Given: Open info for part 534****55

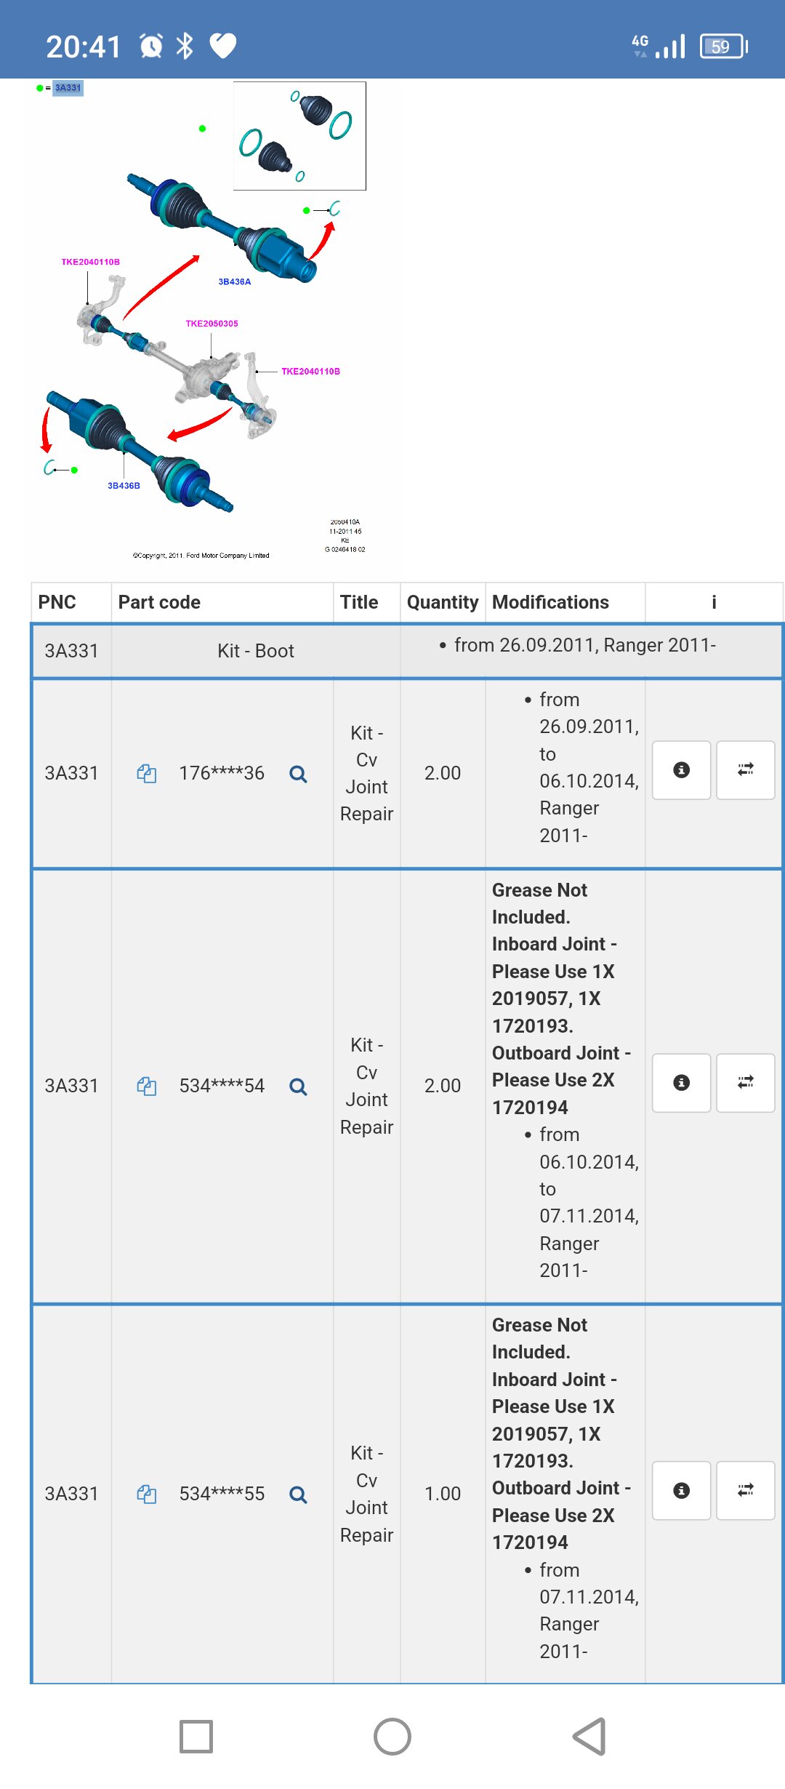Looking at the screenshot, I should pos(681,1491).
